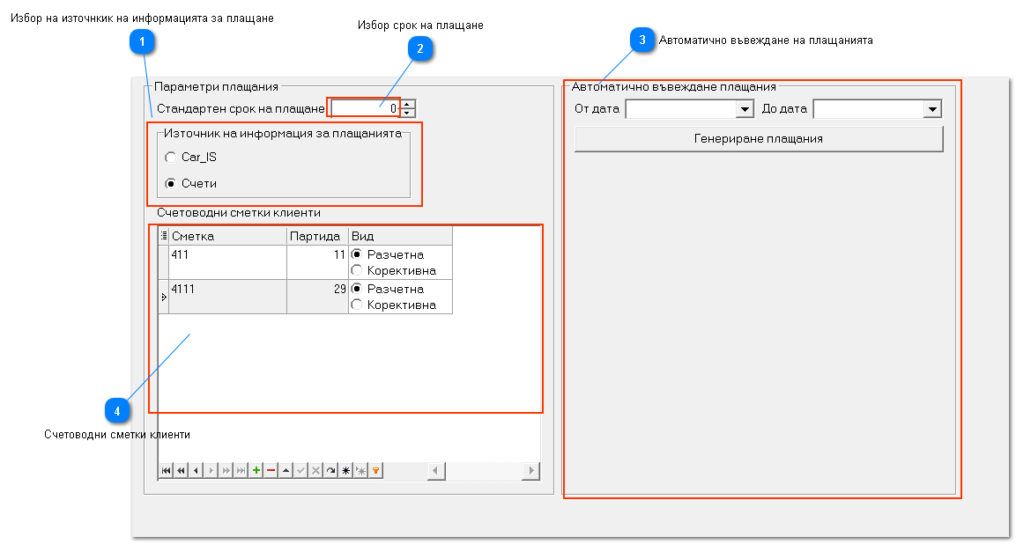Click the grid indicator icon beside Сметка header

[164, 237]
